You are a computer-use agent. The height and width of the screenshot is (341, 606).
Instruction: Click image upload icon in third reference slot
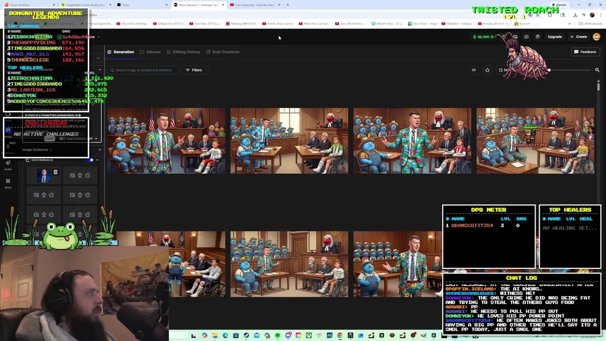point(36,195)
